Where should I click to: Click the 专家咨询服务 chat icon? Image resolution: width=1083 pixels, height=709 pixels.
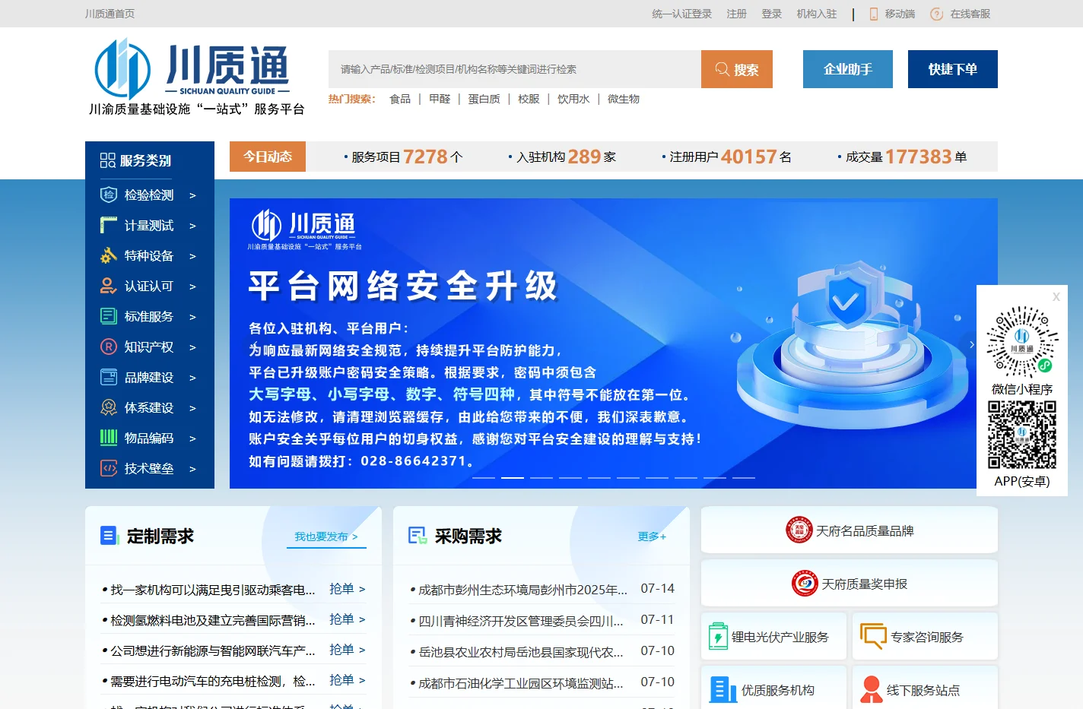point(873,636)
